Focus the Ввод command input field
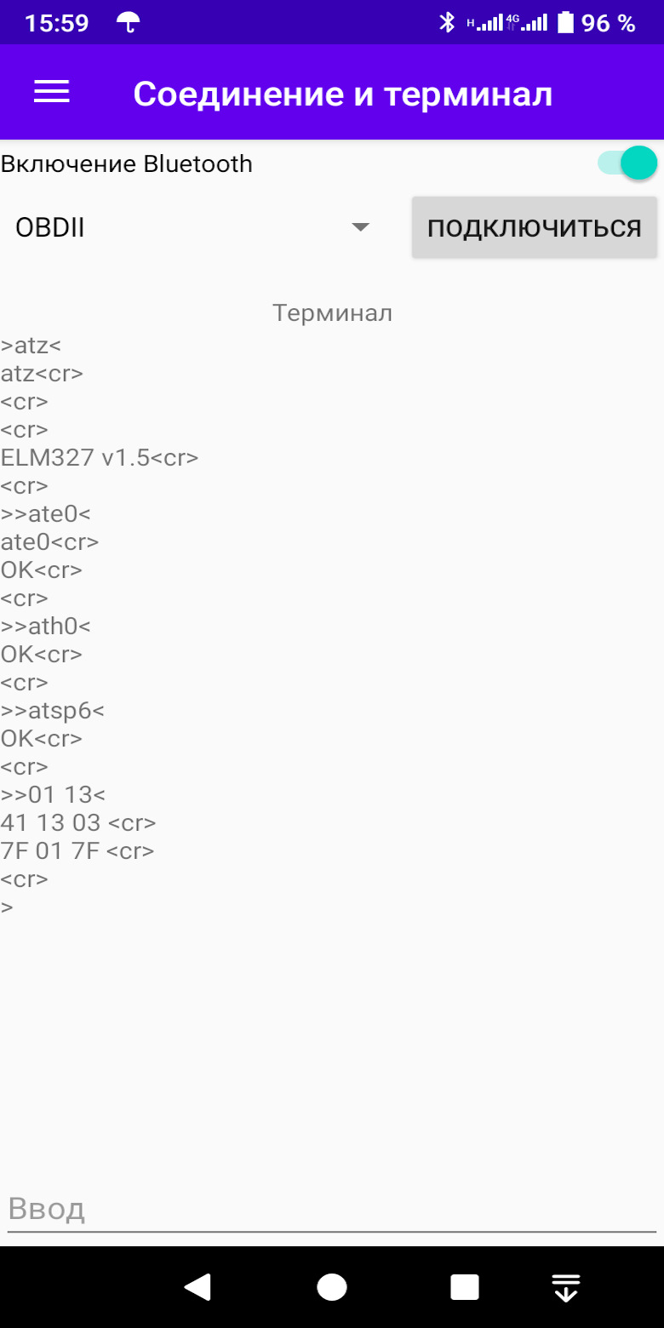 click(332, 1210)
